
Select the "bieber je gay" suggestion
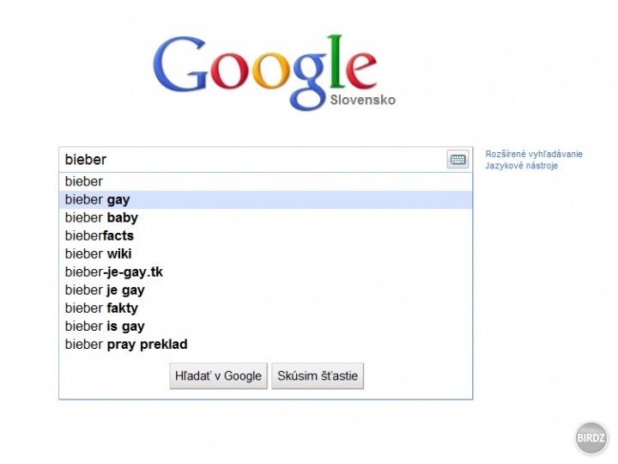(265, 290)
